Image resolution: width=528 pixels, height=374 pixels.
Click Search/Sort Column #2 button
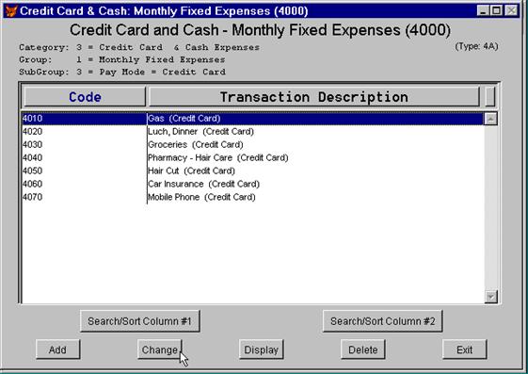pos(382,321)
